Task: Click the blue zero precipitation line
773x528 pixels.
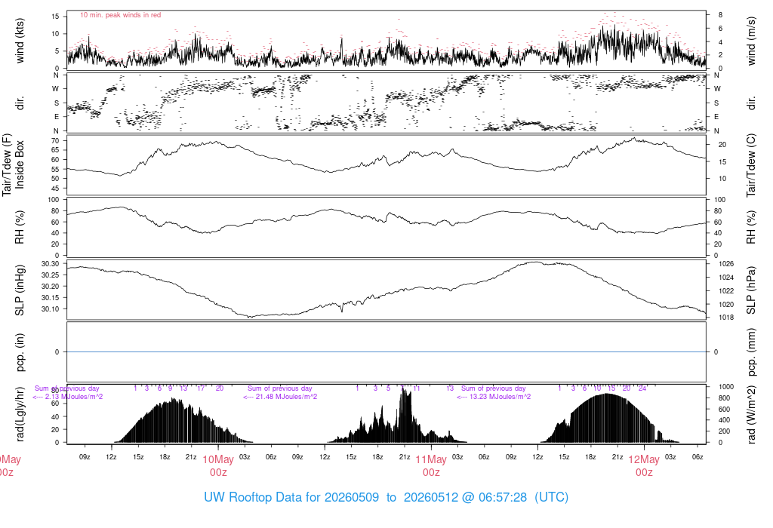Action: [x=386, y=351]
